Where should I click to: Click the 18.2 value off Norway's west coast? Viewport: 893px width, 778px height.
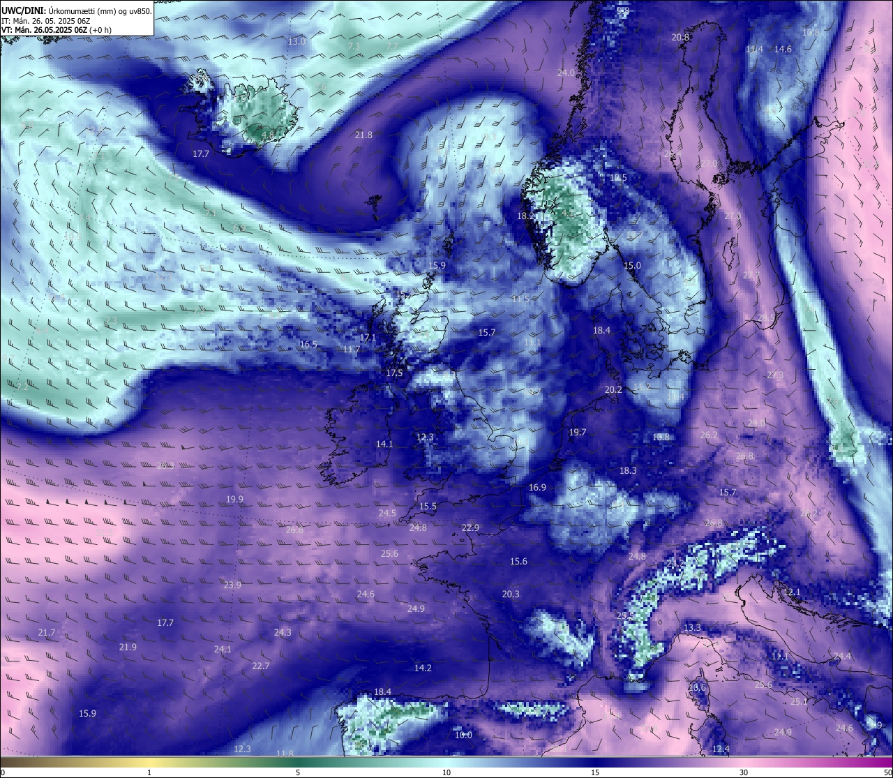tap(525, 216)
